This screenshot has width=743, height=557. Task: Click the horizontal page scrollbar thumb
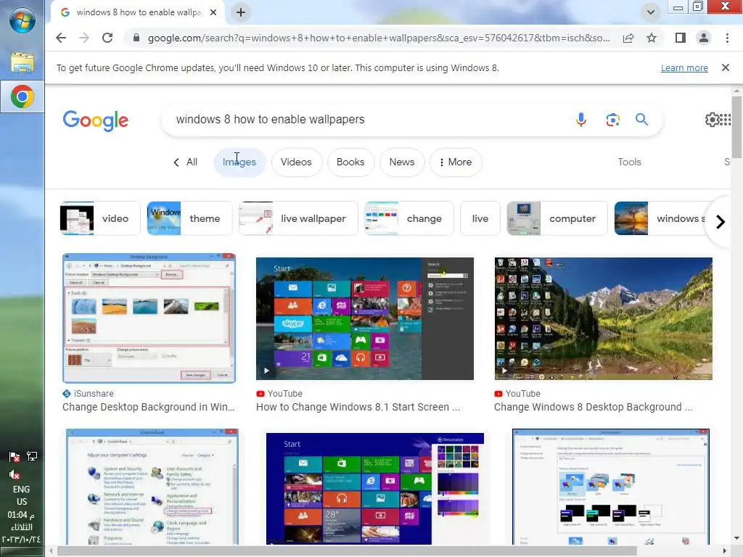(x=347, y=551)
